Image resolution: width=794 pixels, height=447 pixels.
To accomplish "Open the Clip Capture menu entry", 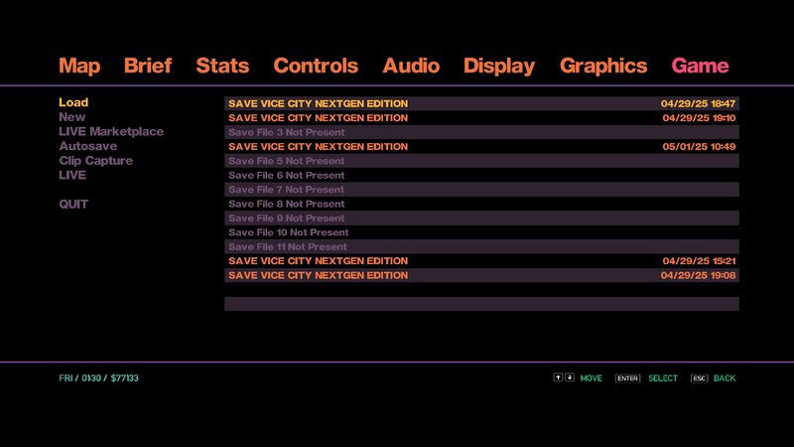I will tap(95, 161).
